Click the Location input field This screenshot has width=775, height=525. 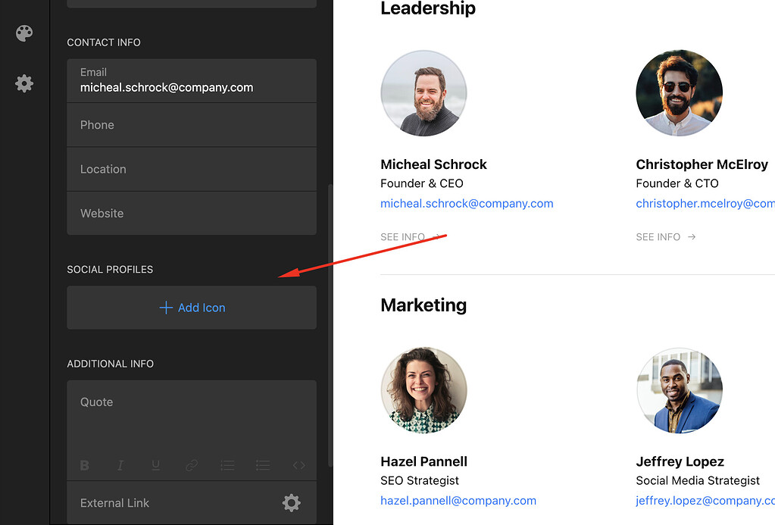[x=191, y=169]
